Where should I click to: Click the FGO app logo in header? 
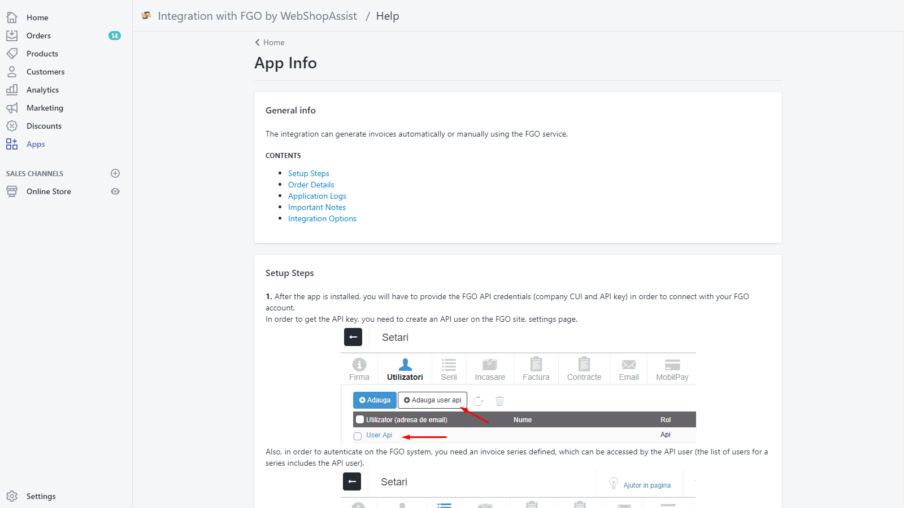(146, 16)
